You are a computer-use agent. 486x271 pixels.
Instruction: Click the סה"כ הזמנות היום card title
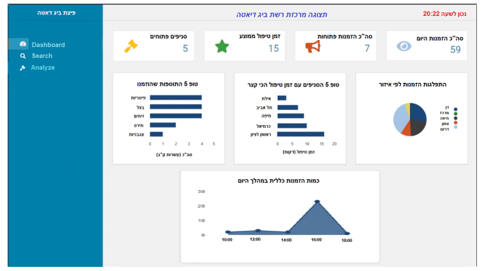click(x=440, y=38)
